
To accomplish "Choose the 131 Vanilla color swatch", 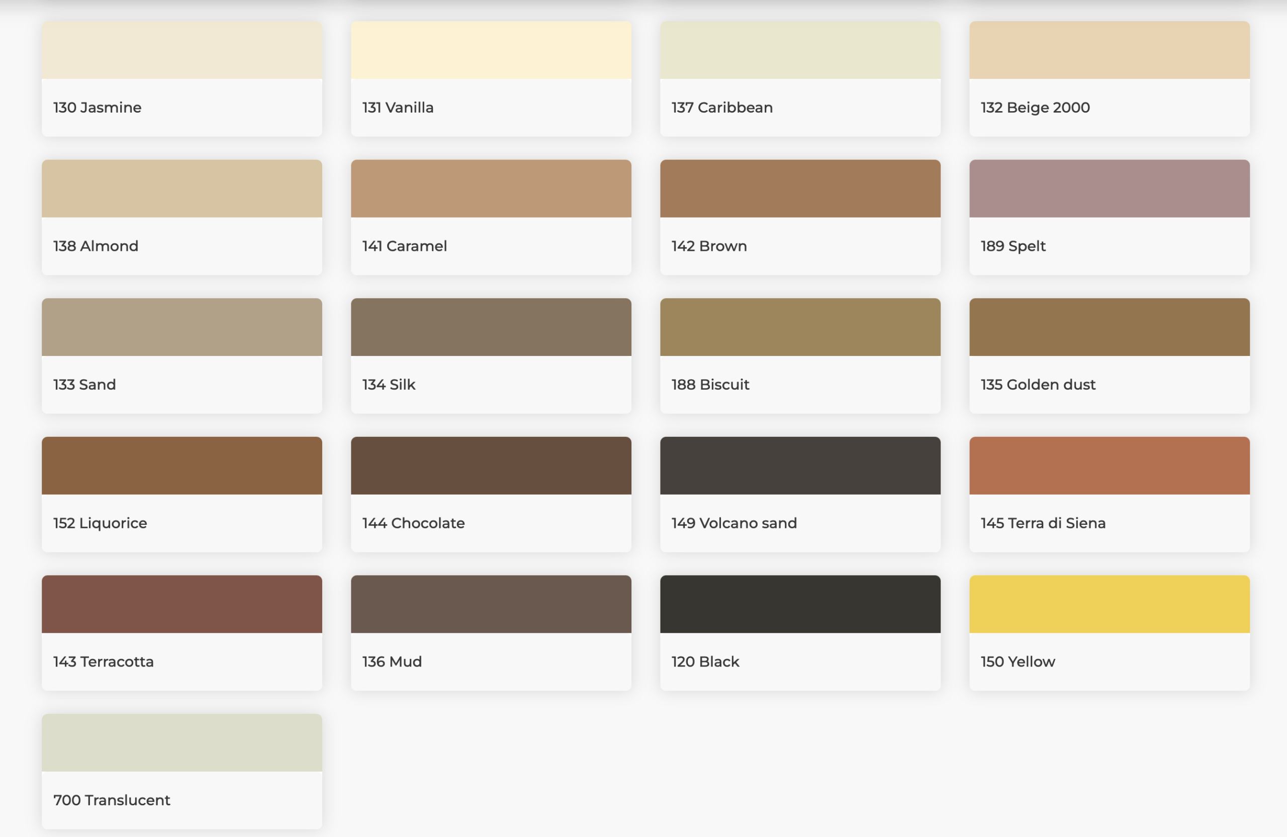I will [491, 50].
